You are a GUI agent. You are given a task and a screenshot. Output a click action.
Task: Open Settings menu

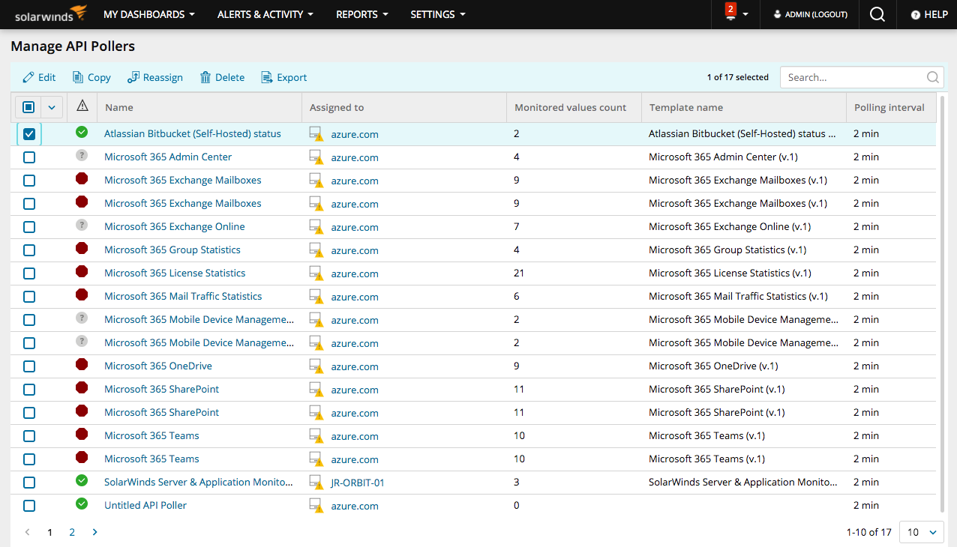[438, 14]
